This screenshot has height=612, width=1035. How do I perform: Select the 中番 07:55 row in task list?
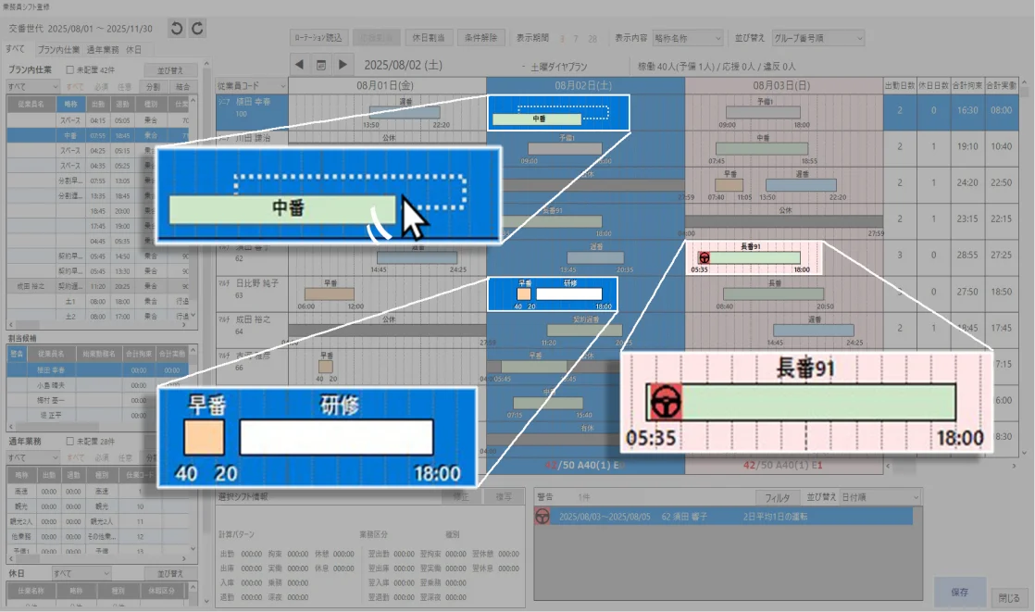coord(98,135)
